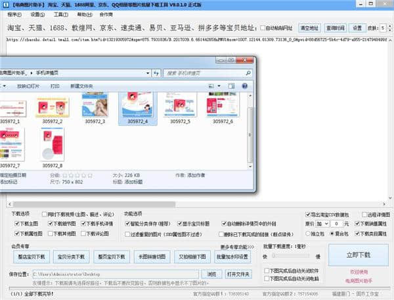Click the Explorer refresh icon

(156, 73)
